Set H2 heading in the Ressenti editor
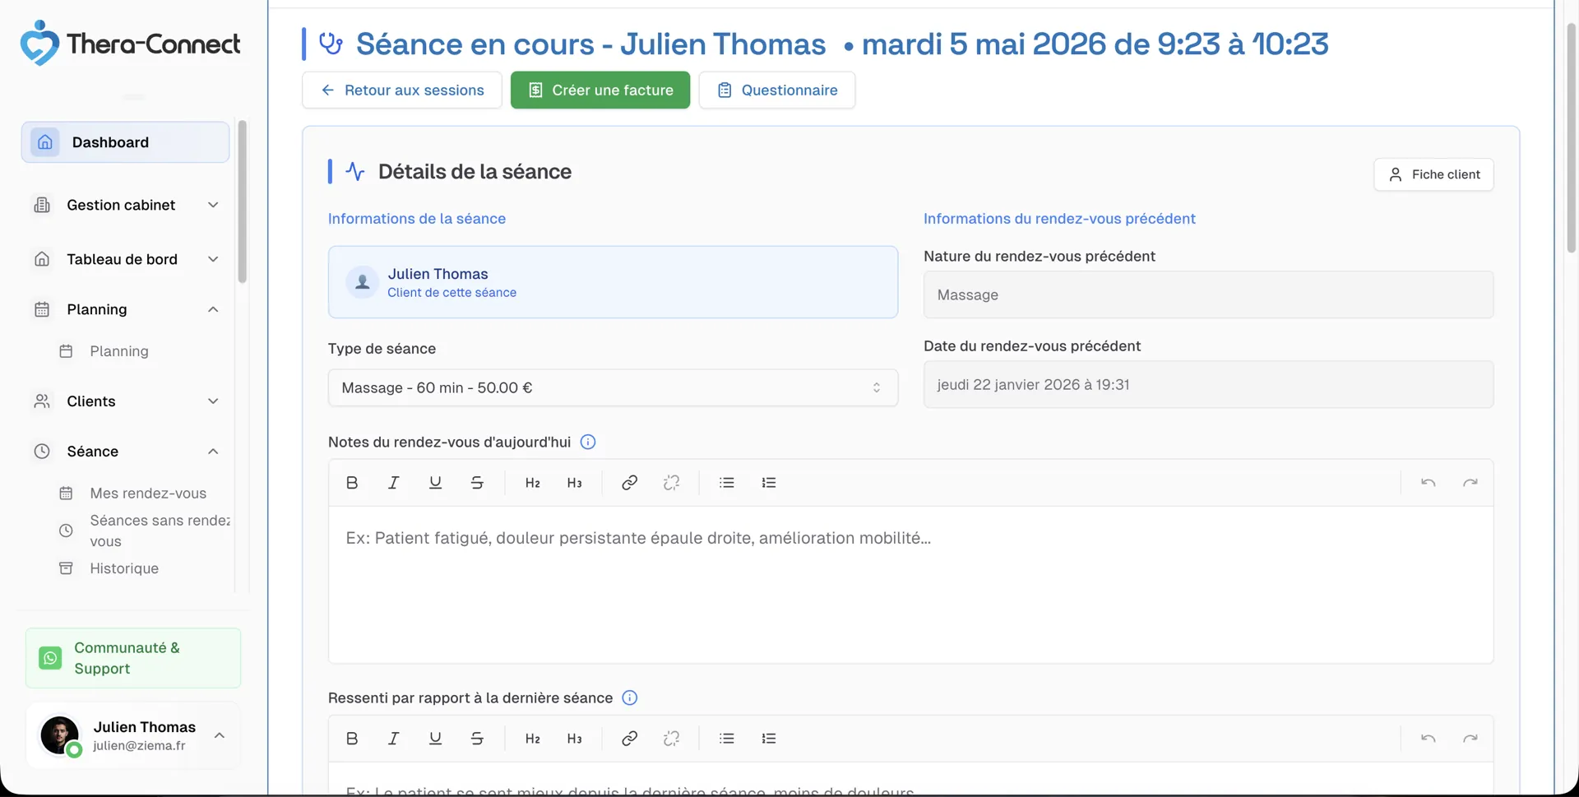This screenshot has height=797, width=1579. click(x=532, y=739)
